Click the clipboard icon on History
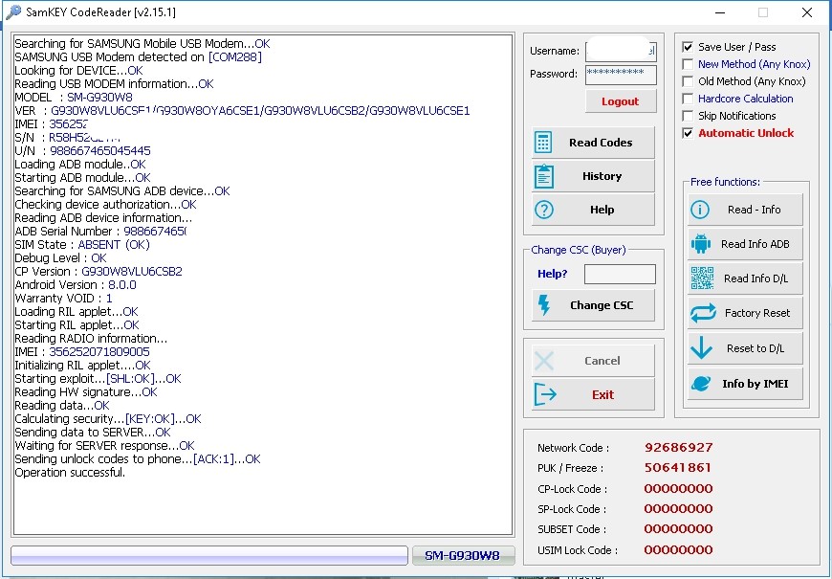Screen dimensions: 832x579 pos(544,176)
